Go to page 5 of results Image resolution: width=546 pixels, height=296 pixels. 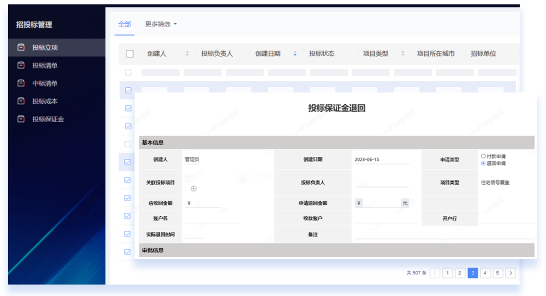click(x=497, y=272)
